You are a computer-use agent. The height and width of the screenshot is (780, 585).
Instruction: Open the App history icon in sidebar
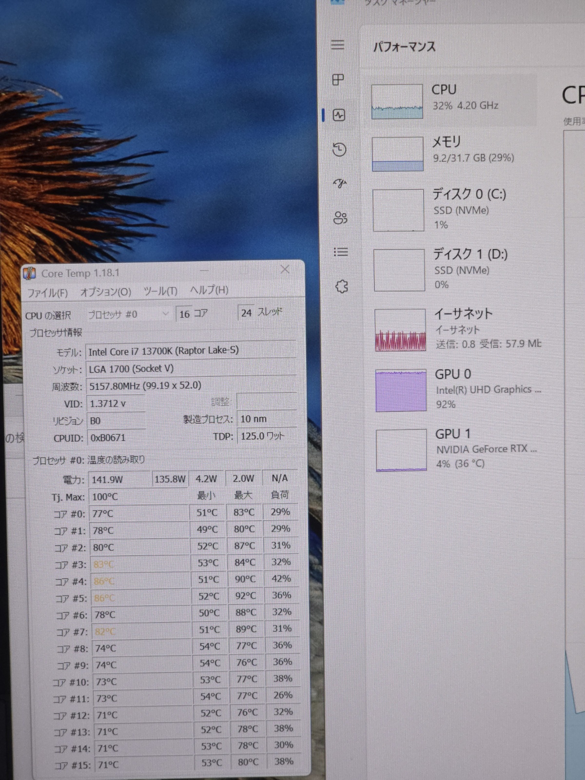[339, 149]
